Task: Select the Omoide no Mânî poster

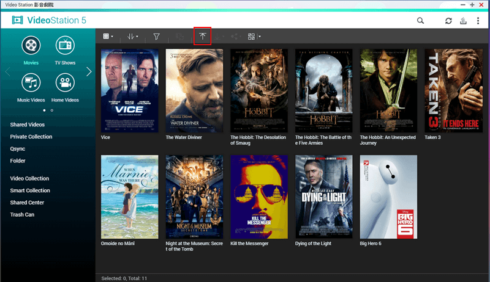Action: click(x=129, y=197)
